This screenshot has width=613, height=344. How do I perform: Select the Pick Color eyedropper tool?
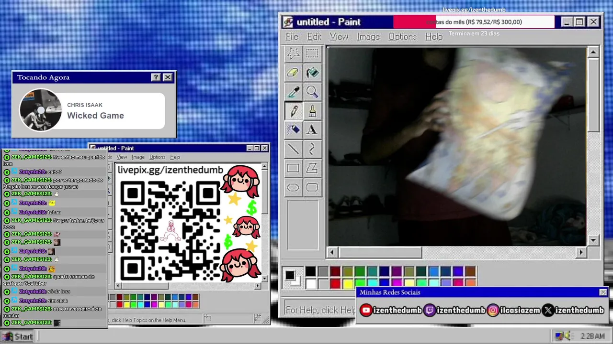[293, 92]
